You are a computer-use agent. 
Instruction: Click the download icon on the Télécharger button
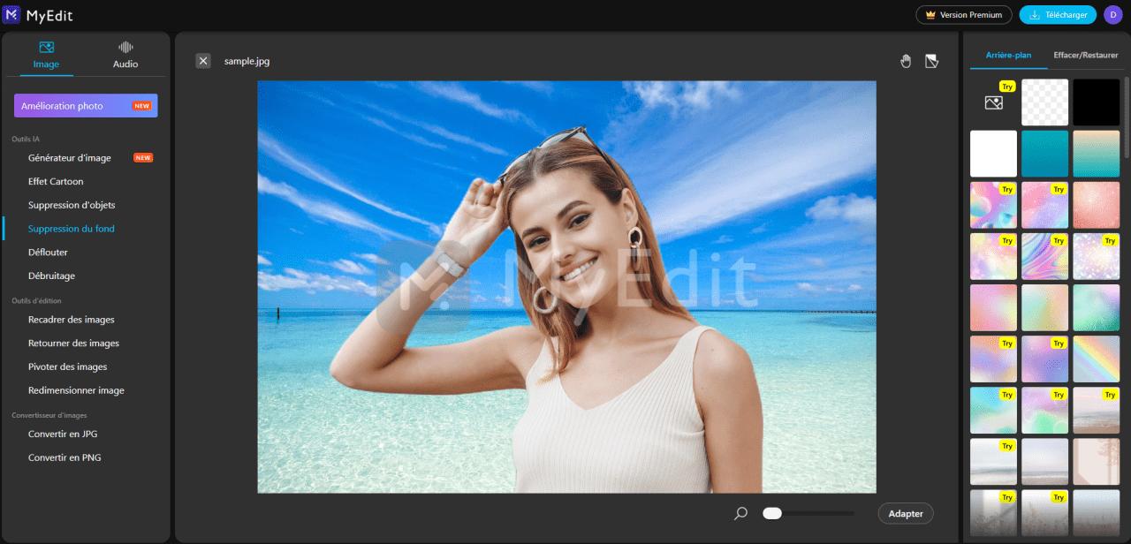1033,14
